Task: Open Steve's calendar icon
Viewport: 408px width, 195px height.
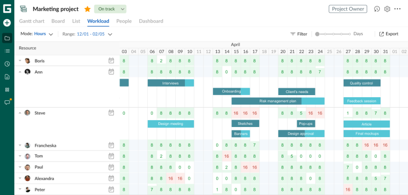Action: pyautogui.click(x=111, y=113)
